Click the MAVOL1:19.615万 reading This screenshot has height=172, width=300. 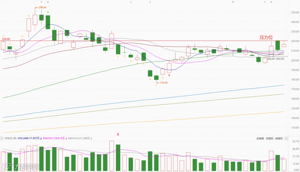click(x=54, y=138)
